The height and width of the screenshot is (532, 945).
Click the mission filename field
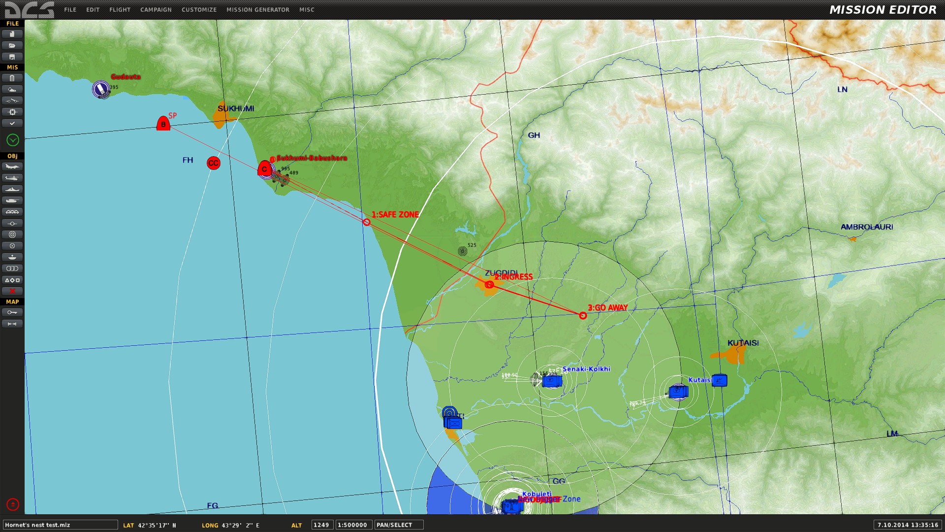pyautogui.click(x=61, y=525)
